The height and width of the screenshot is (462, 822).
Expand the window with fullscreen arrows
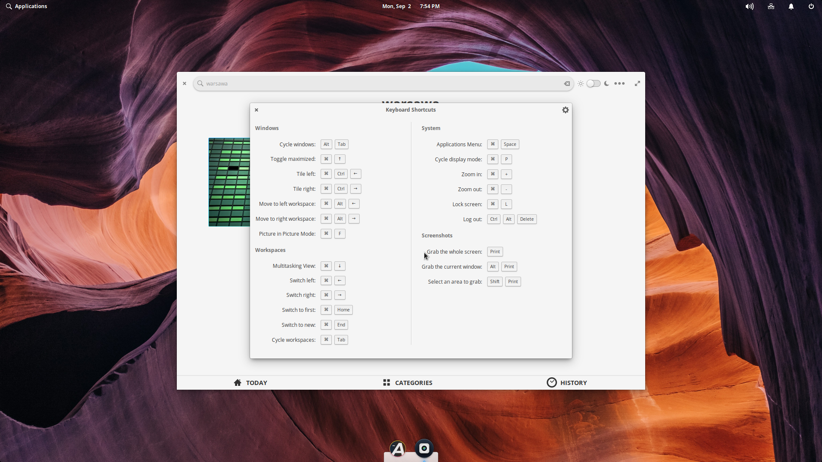pos(637,84)
